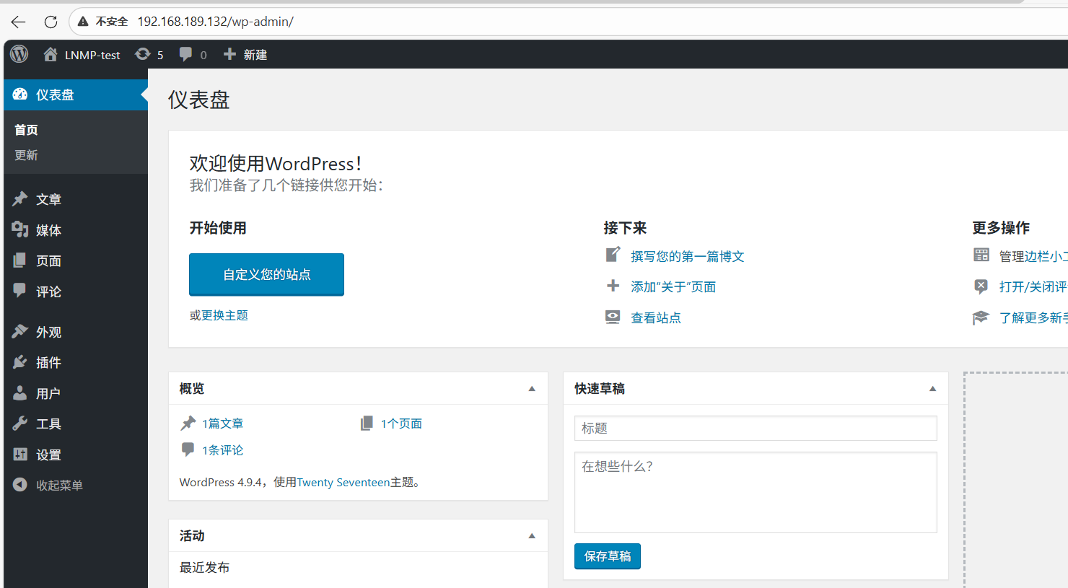Click the comment bubble icon for 评论
The width and height of the screenshot is (1068, 588).
(x=20, y=291)
